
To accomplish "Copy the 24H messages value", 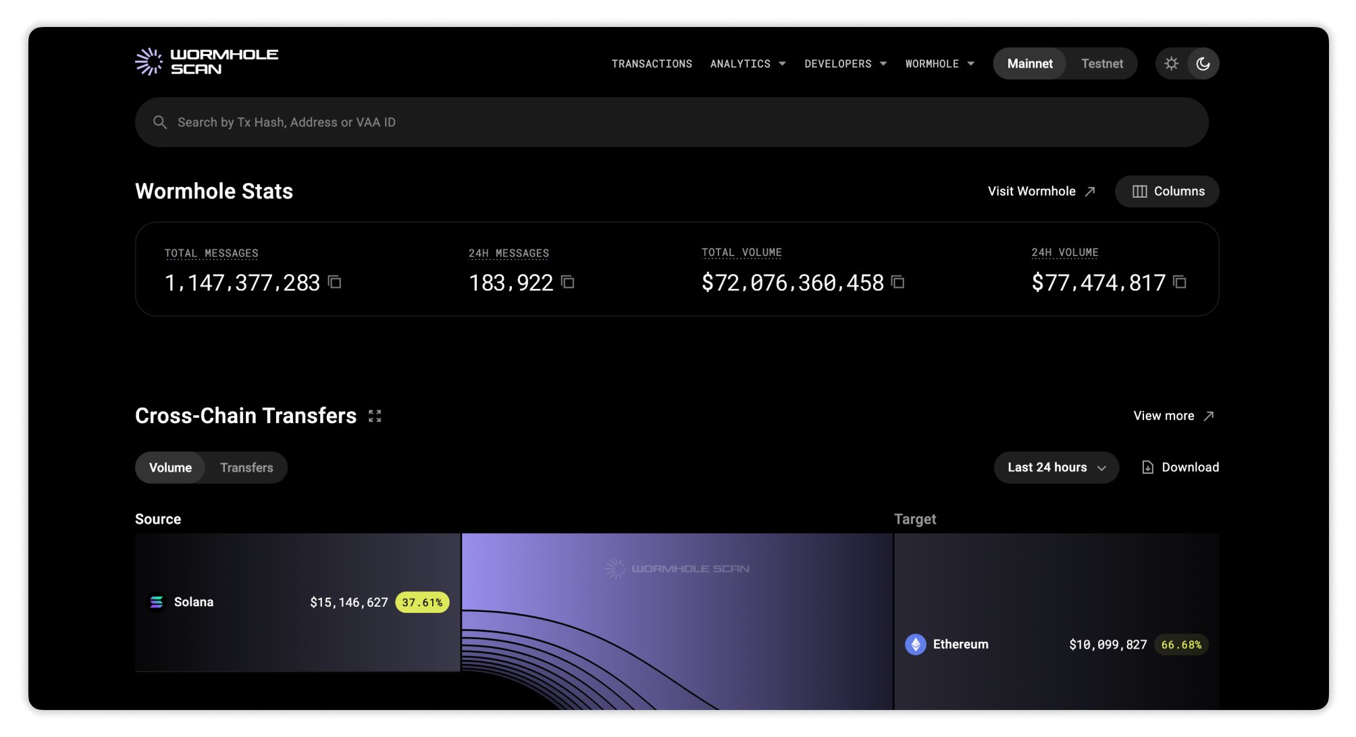I will point(568,282).
